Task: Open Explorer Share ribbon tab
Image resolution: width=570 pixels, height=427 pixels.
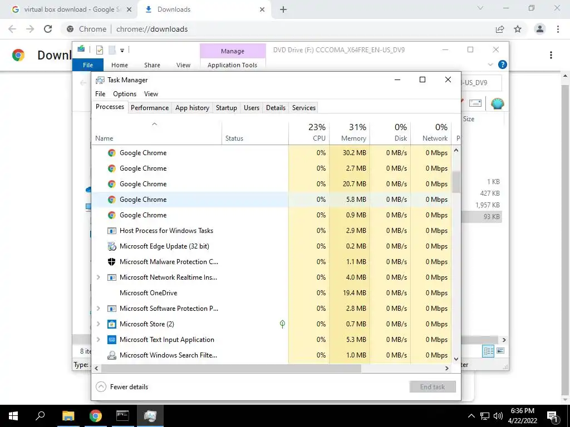Action: 152,65
